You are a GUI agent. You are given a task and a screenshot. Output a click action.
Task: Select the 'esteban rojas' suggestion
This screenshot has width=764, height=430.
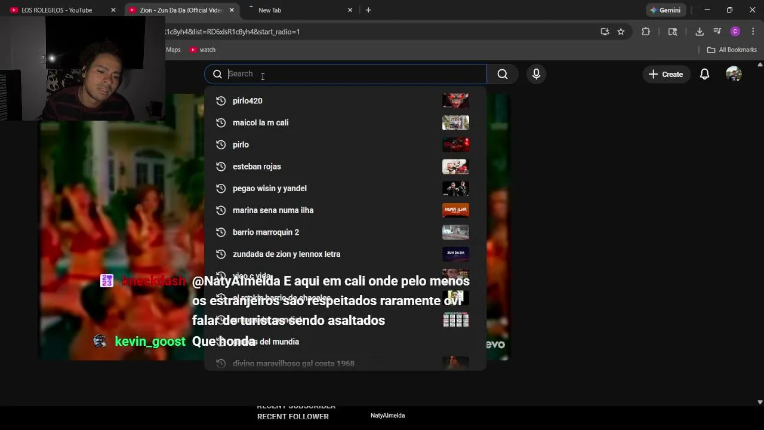pyautogui.click(x=345, y=167)
